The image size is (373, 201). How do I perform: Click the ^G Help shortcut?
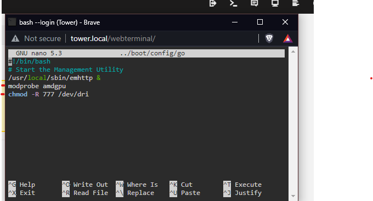coord(21,185)
